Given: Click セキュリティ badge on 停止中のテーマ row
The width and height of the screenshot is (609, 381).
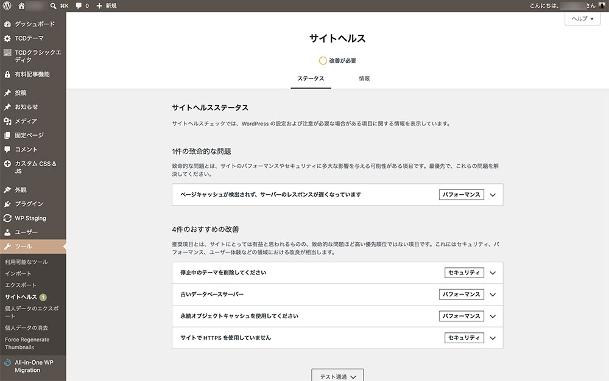Looking at the screenshot, I should [464, 273].
